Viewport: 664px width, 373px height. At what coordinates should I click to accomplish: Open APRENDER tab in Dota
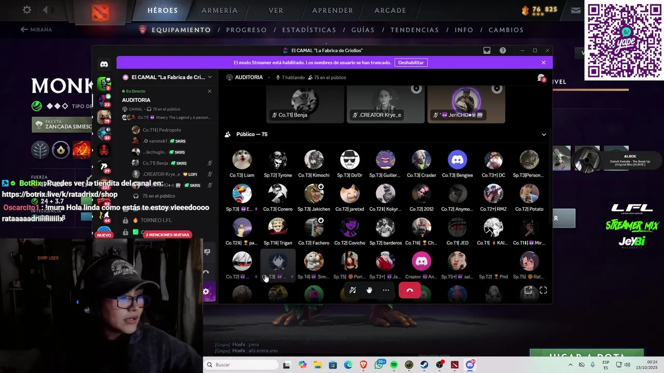[x=333, y=10]
